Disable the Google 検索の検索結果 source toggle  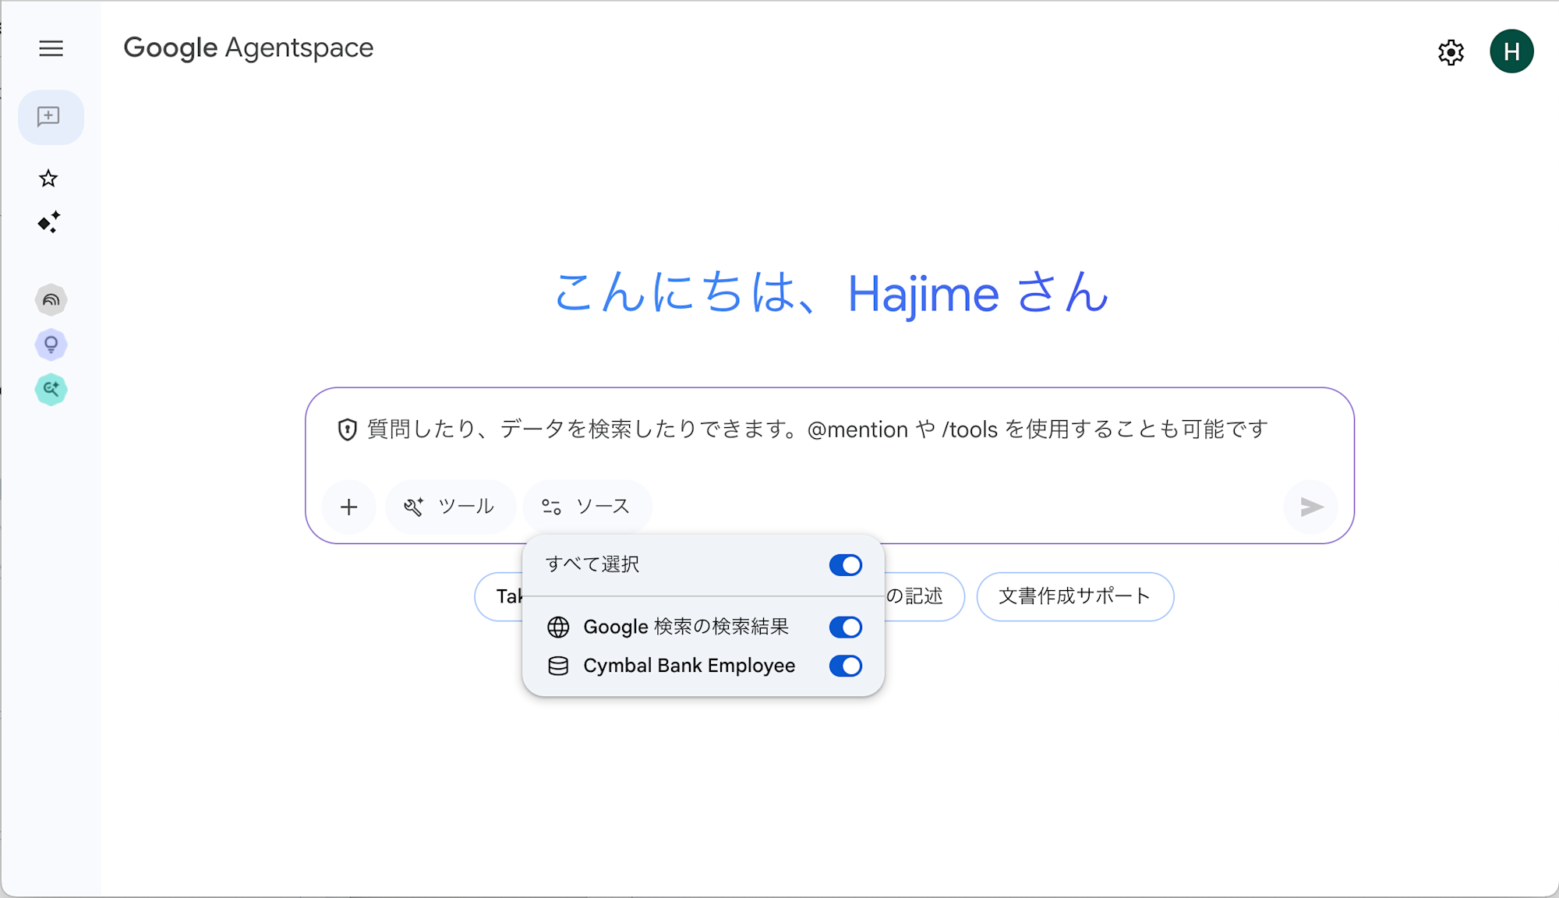coord(846,627)
